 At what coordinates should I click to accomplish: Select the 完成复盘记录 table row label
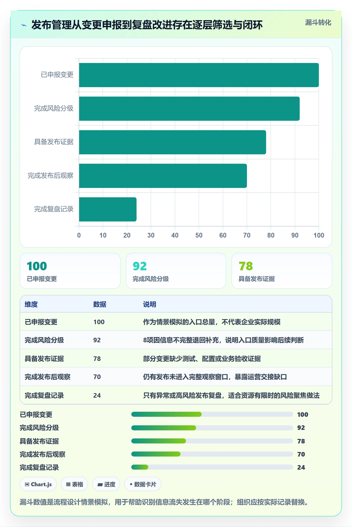(44, 395)
